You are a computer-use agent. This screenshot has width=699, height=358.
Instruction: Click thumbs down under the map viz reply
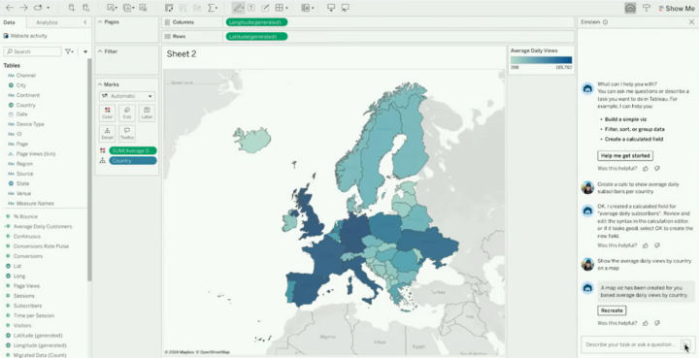point(657,323)
